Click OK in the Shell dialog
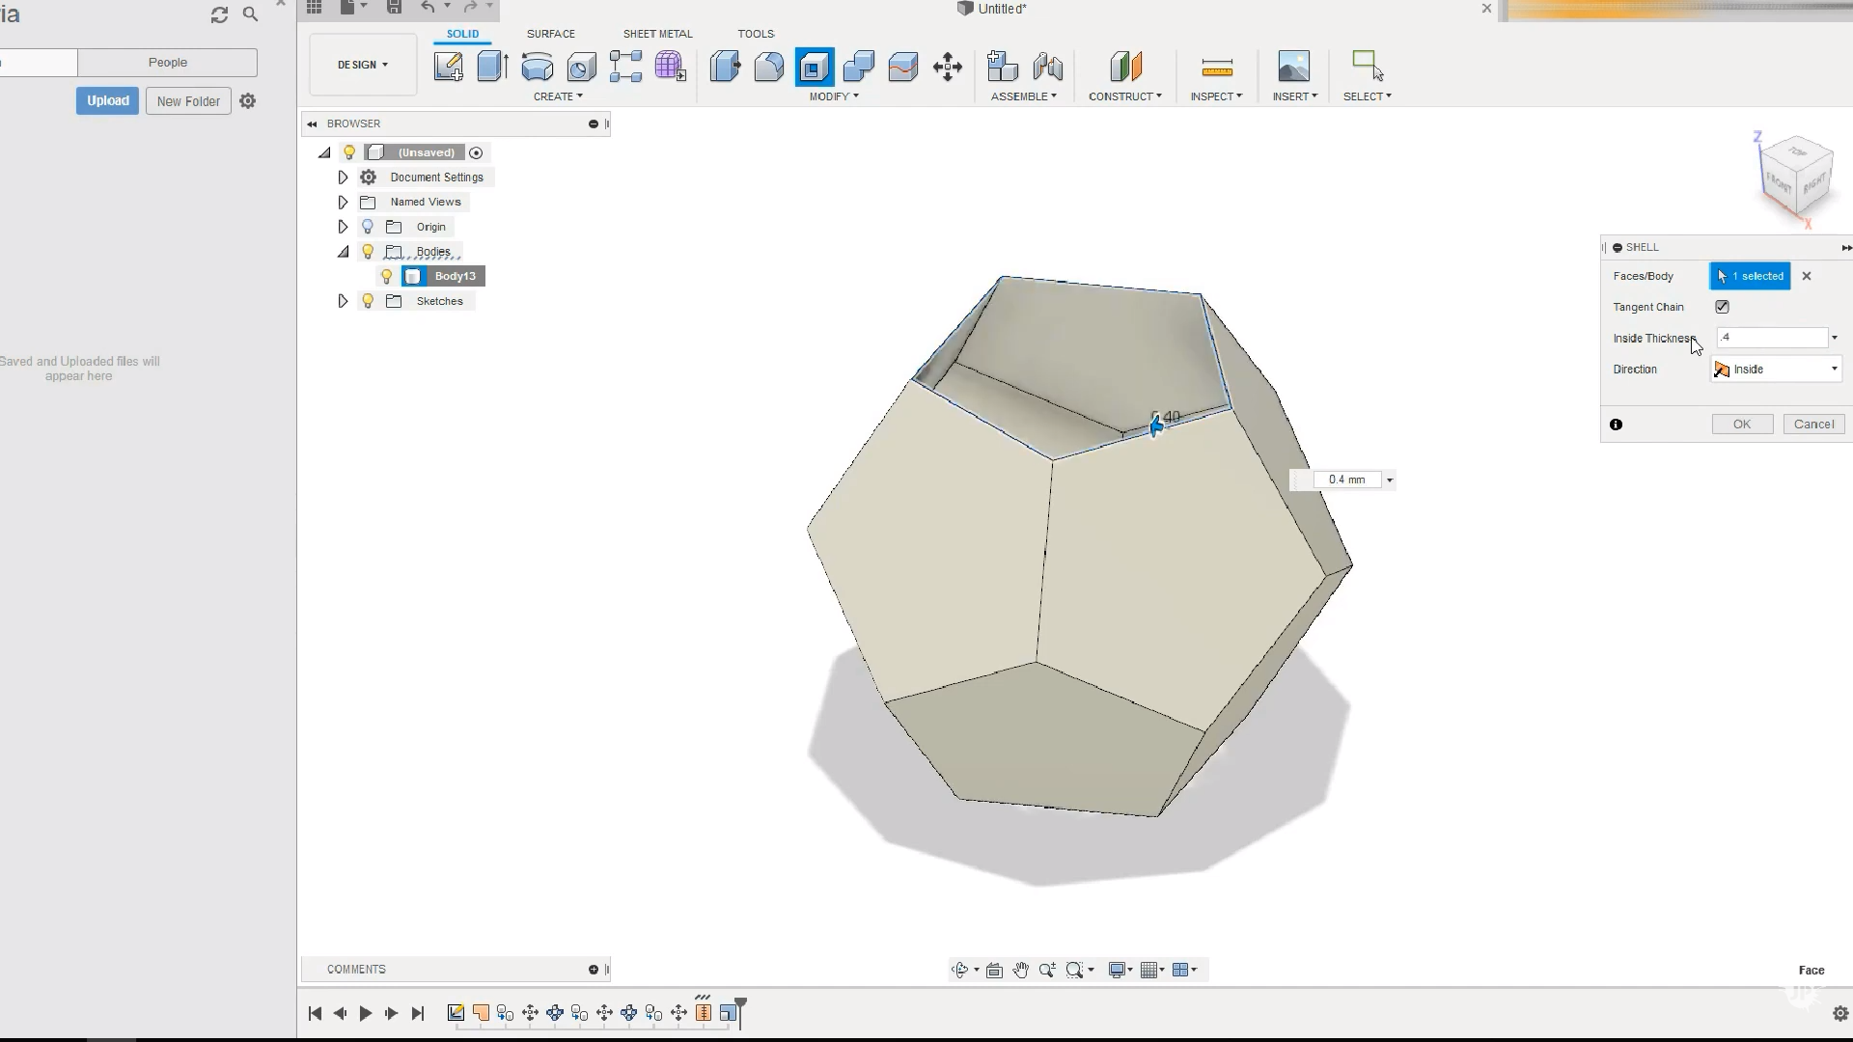Image resolution: width=1853 pixels, height=1042 pixels. point(1741,425)
